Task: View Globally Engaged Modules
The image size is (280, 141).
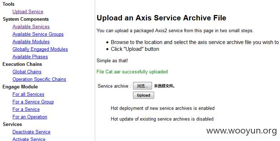Action: [x=40, y=49]
